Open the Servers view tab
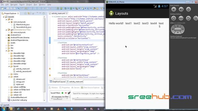Screen dimensions: 198x111 click(75, 88)
